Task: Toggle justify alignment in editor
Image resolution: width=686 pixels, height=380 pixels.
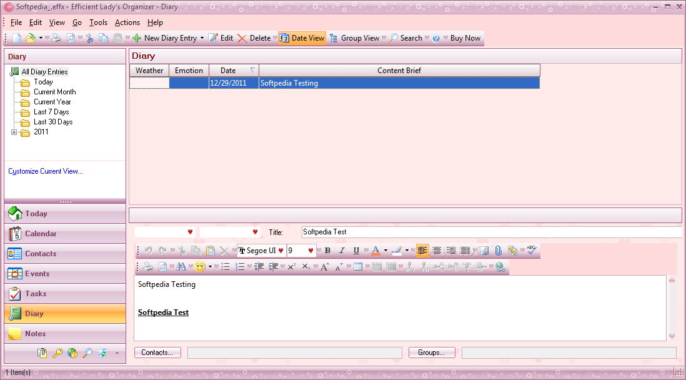Action: coord(465,251)
